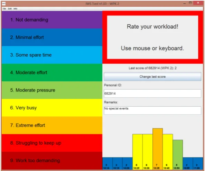This screenshot has height=171, width=205.
Task: Select 2. Minimal effort rating
Action: [52, 37]
